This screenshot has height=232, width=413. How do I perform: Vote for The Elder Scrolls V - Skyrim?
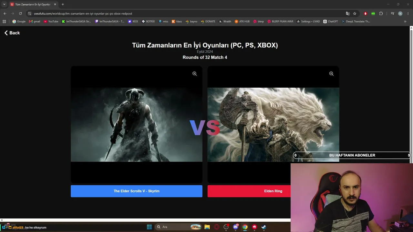pos(136,191)
